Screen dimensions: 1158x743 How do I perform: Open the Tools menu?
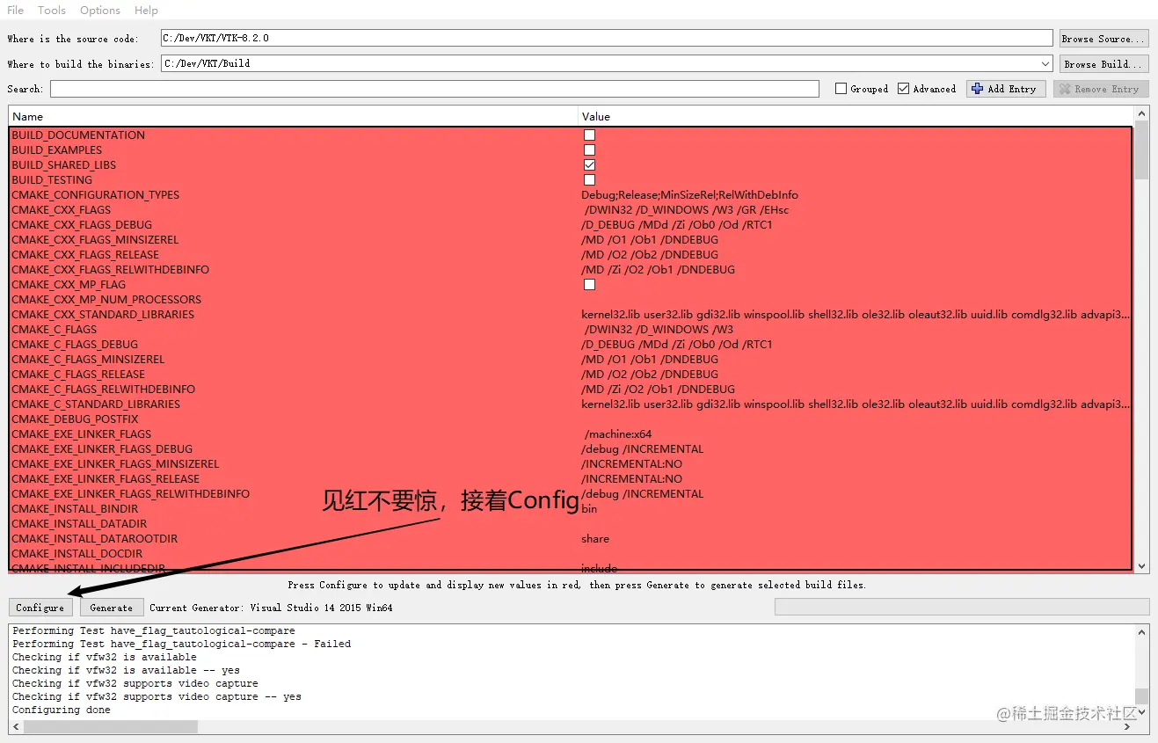point(52,11)
